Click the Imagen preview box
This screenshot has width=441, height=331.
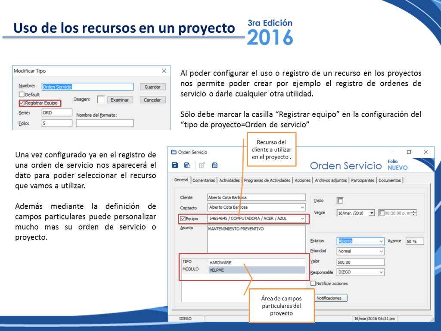tap(101, 100)
